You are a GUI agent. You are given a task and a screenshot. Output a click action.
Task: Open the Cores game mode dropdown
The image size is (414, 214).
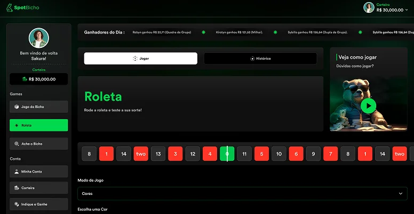242,194
